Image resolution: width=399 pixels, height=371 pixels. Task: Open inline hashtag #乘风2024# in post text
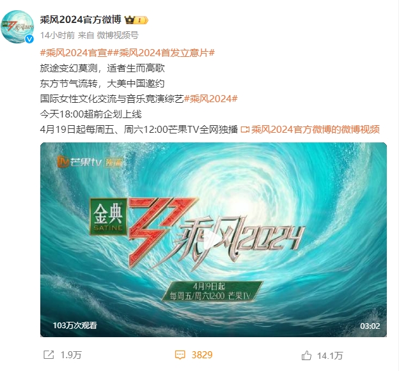coord(211,98)
